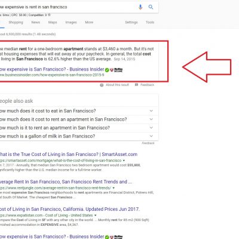Click the McAfee Secure badge in the featured snippet
239x239 pixels.
117,70
